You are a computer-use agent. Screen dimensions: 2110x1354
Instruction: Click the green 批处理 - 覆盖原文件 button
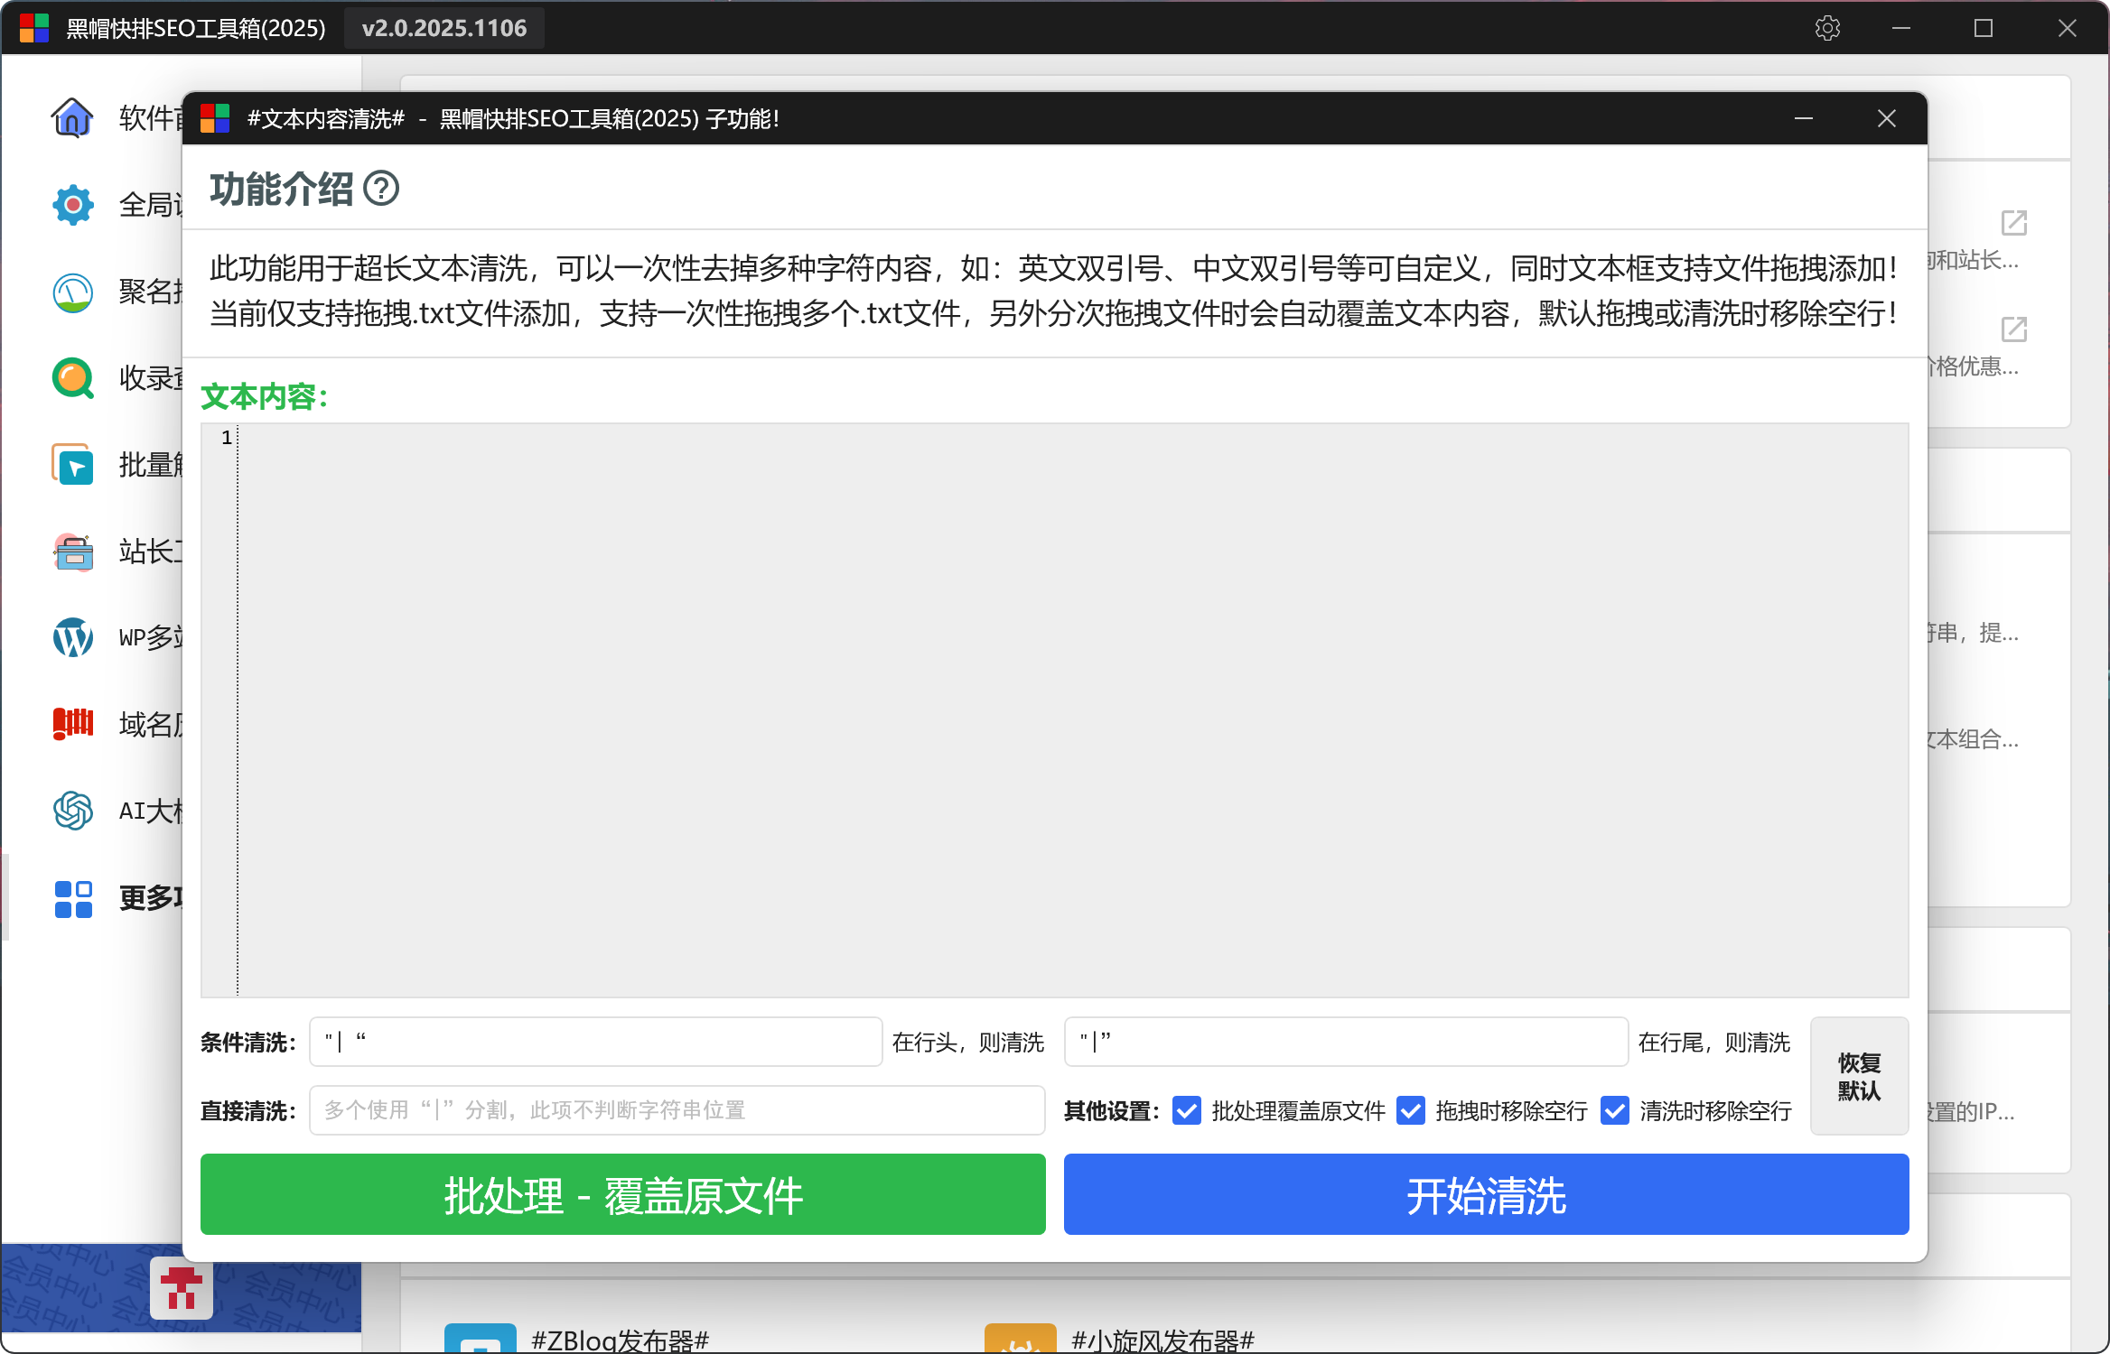[622, 1194]
